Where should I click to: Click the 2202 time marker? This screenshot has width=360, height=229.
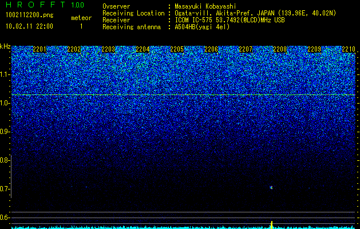click(74, 49)
